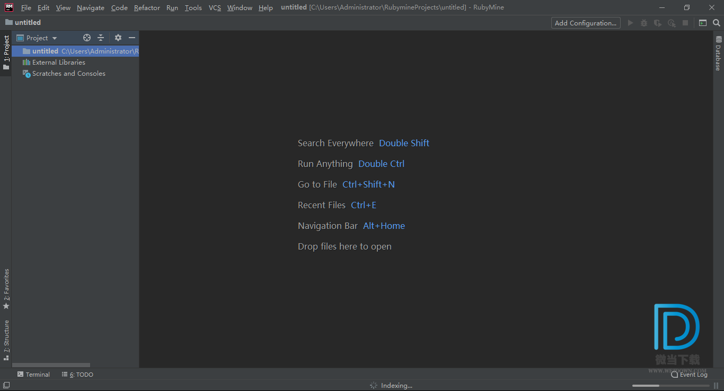Open Project panel settings gear
The image size is (724, 391).
tap(118, 38)
